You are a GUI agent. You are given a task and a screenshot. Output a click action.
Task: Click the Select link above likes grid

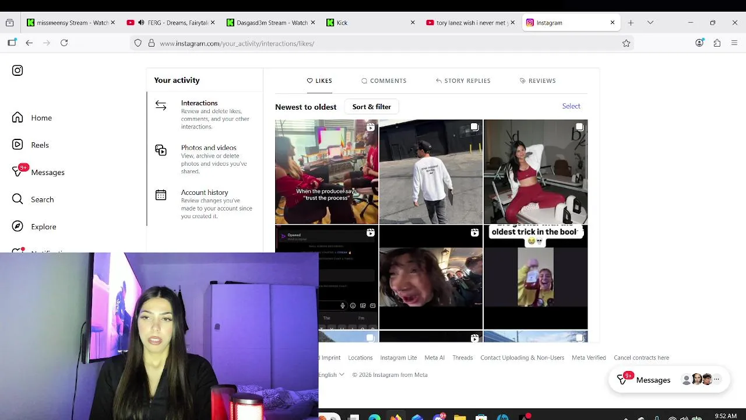coord(571,106)
